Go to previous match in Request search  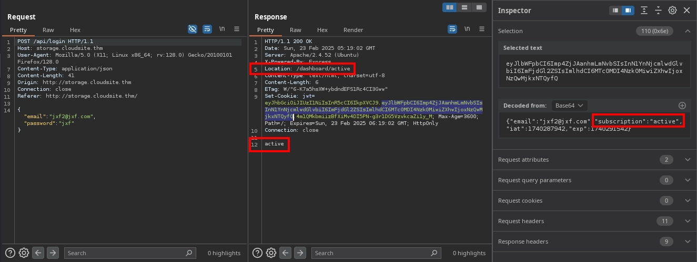[x=38, y=253]
